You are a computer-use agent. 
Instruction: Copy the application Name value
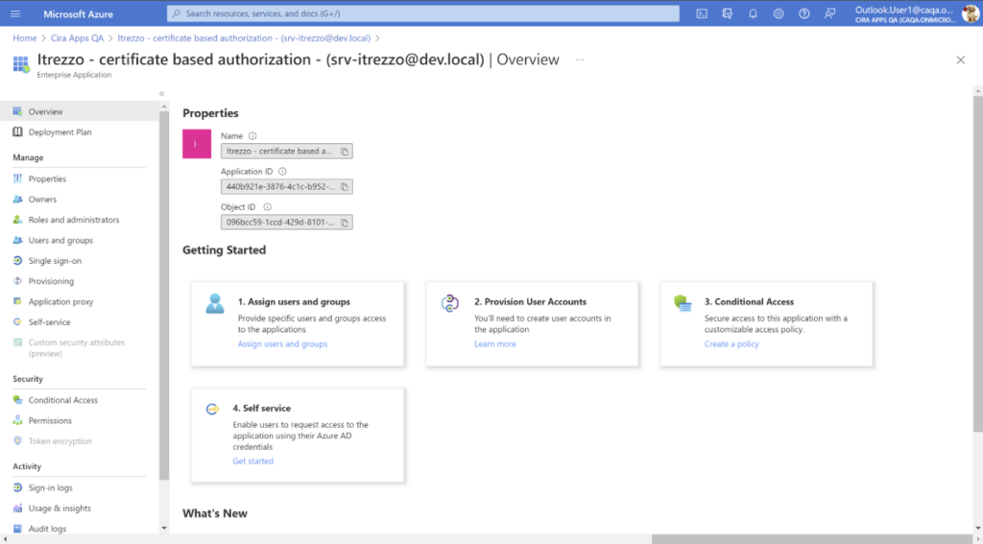click(x=345, y=151)
